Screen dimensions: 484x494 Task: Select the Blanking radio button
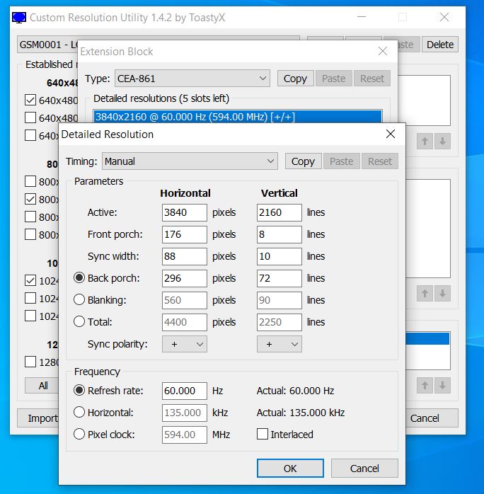click(79, 300)
